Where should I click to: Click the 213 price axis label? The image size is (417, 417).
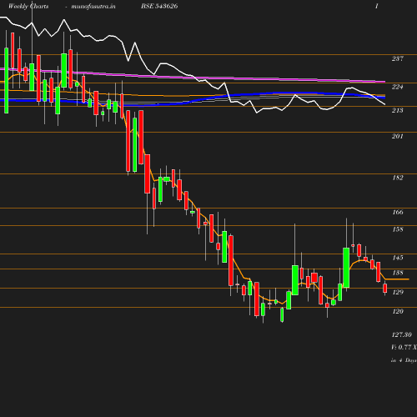coord(398,110)
